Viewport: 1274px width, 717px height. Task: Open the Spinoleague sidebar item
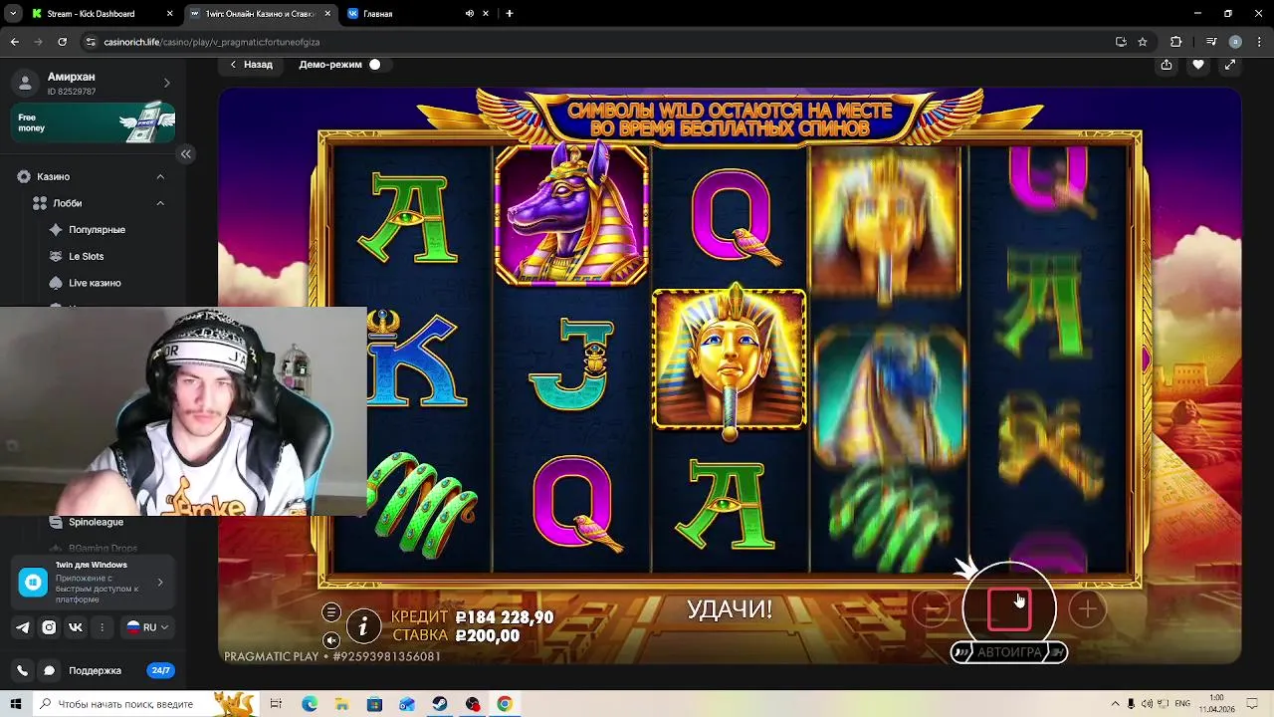coord(96,522)
